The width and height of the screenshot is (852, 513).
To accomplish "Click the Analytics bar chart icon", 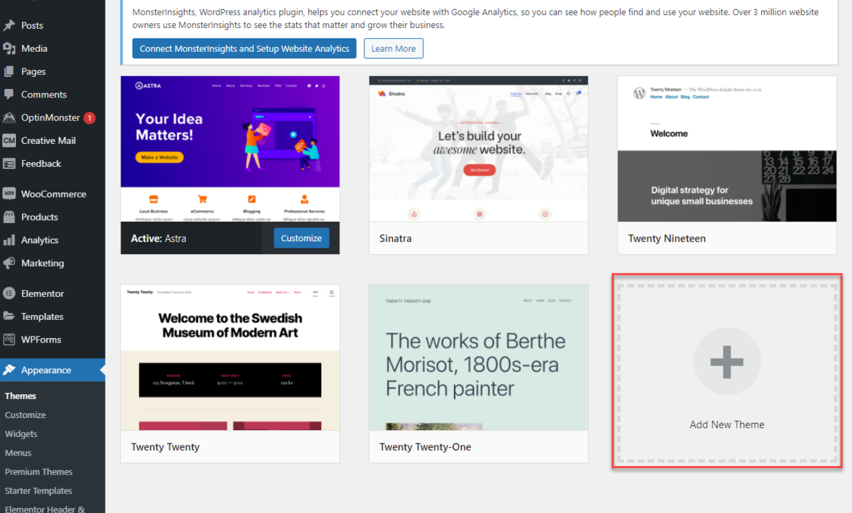I will 9,240.
